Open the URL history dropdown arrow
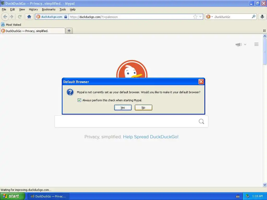 tap(201, 17)
